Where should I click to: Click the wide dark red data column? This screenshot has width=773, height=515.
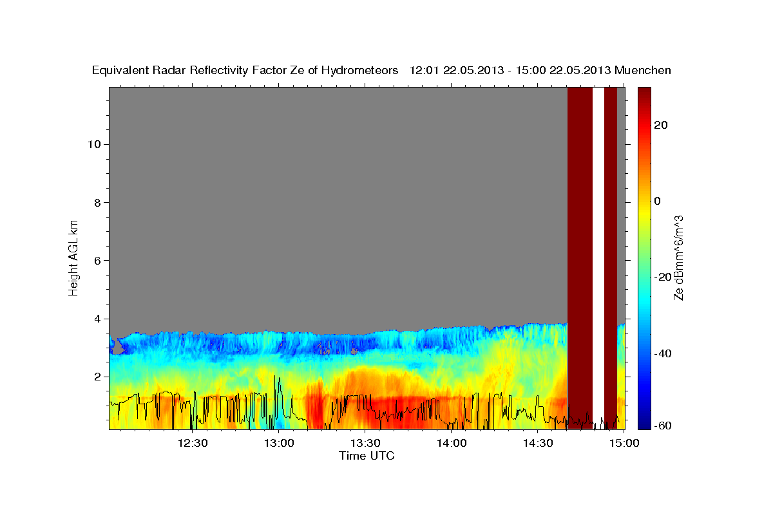tap(580, 257)
